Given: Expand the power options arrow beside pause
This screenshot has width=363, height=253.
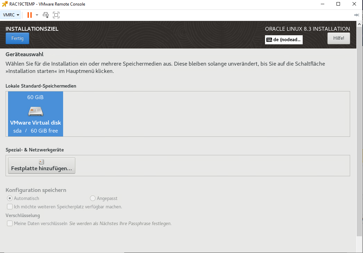Looking at the screenshot, I should 37,15.
